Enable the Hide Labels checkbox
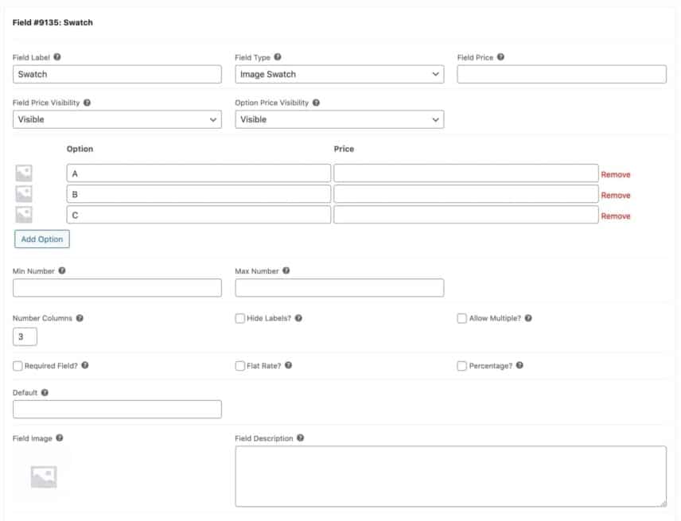 tap(237, 317)
